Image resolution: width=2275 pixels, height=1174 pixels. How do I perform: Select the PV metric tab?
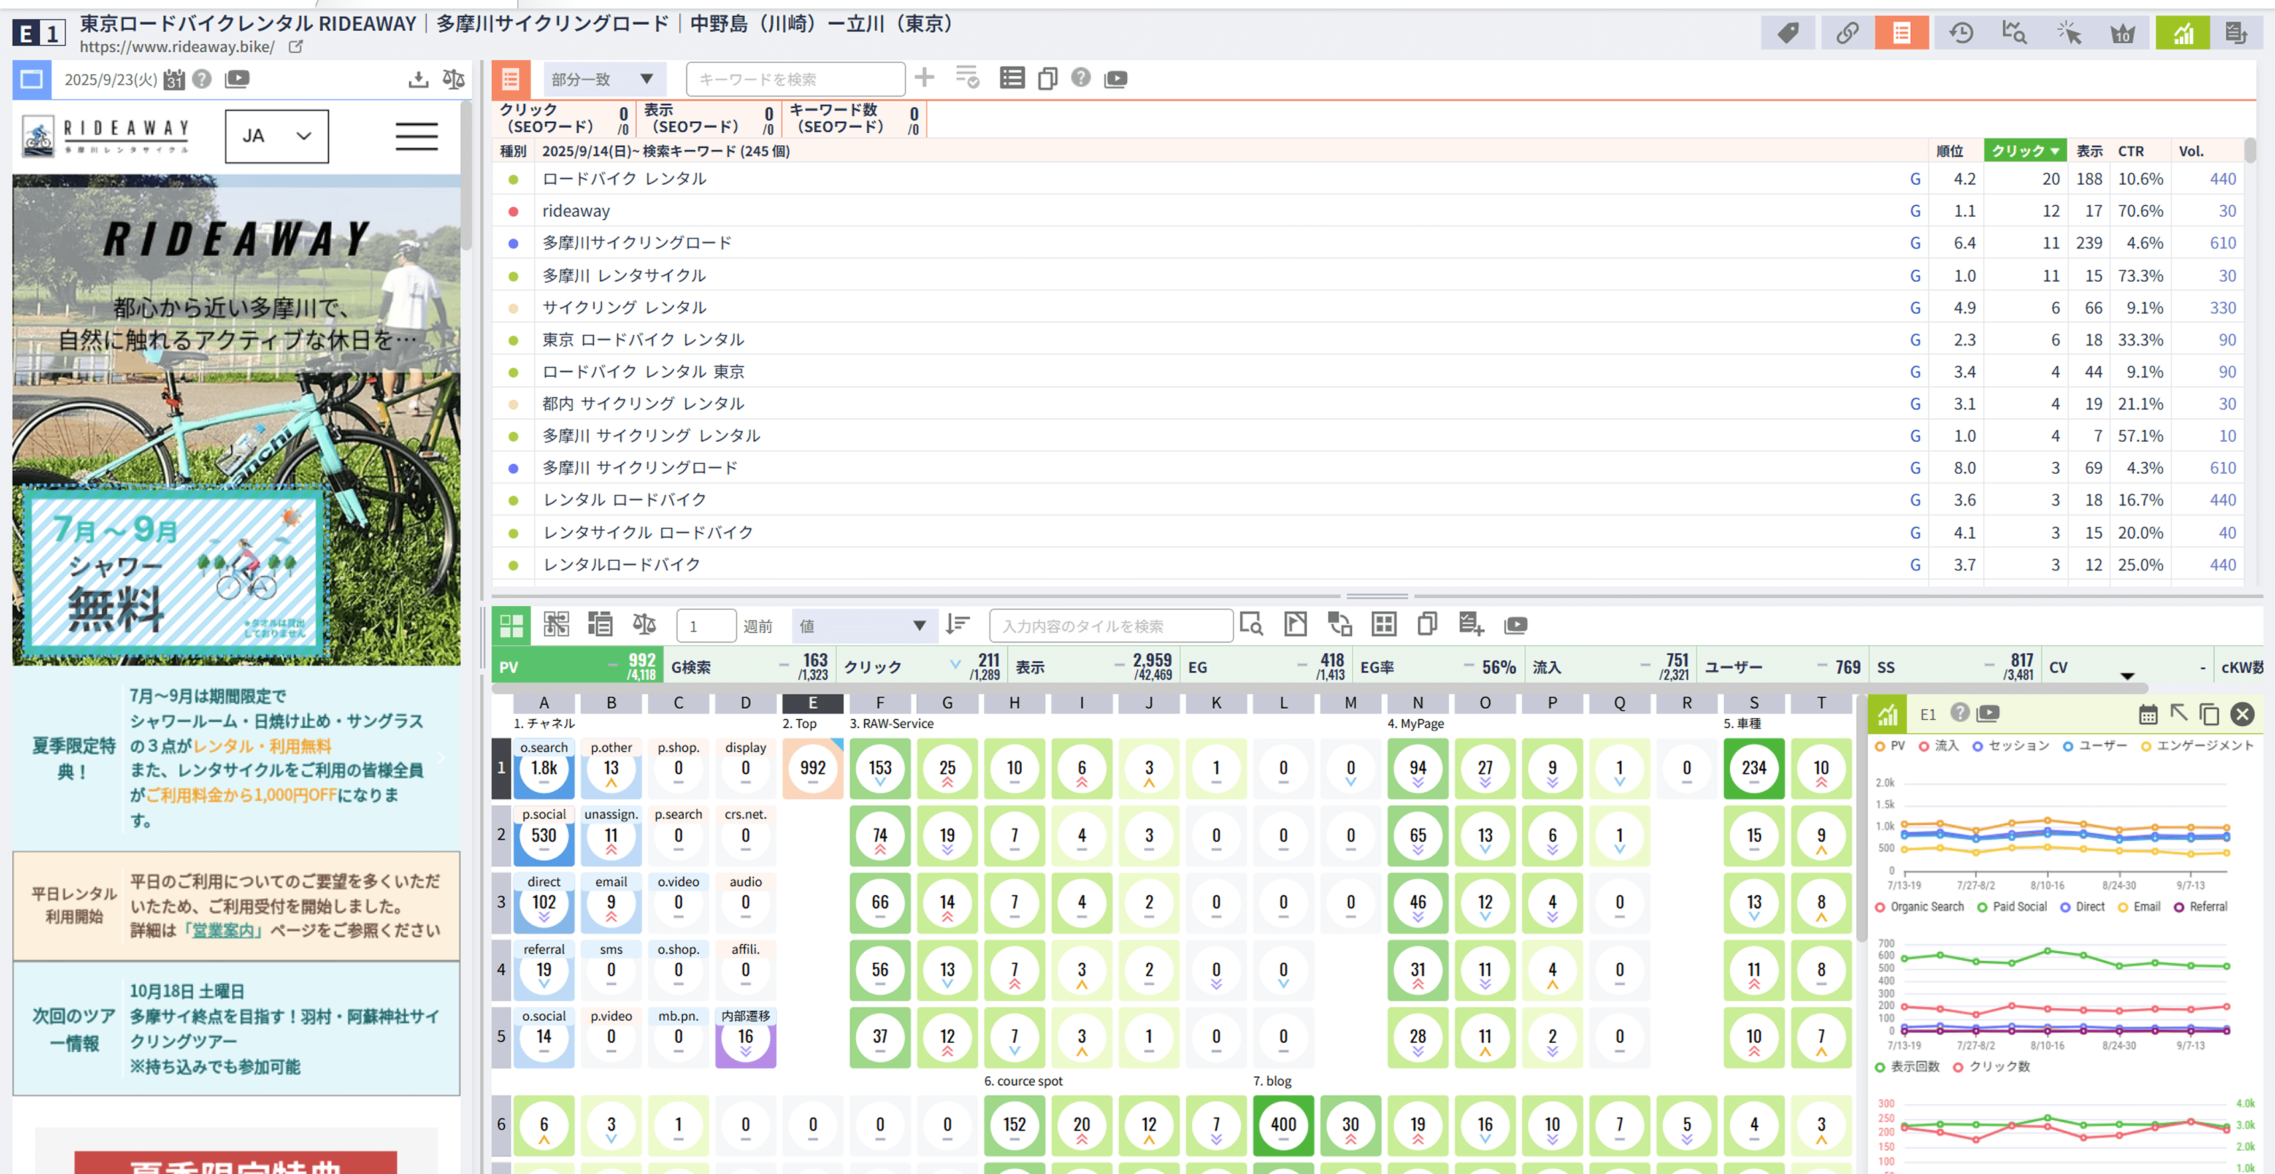[x=577, y=667]
